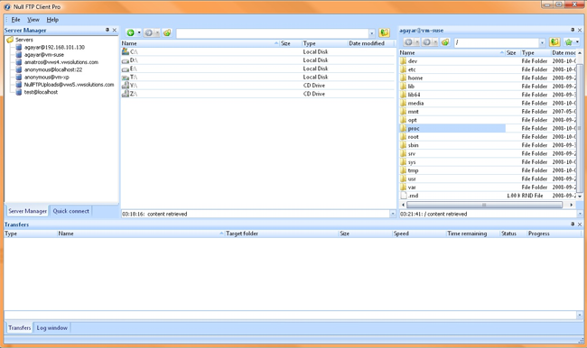Select server NullFTPUploads@vws5.vwsolutions.com
Image resolution: width=587 pixels, height=348 pixels.
[69, 85]
